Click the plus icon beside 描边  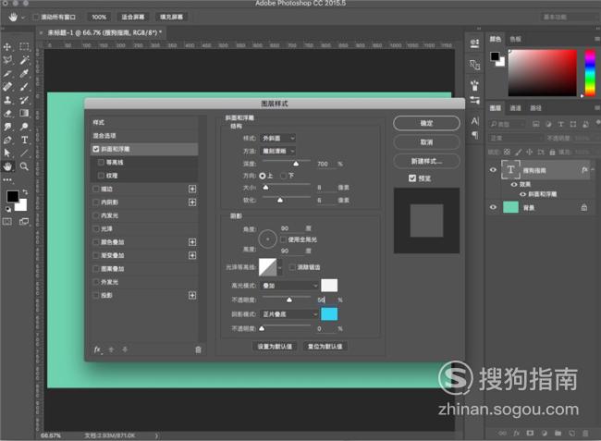click(x=192, y=189)
